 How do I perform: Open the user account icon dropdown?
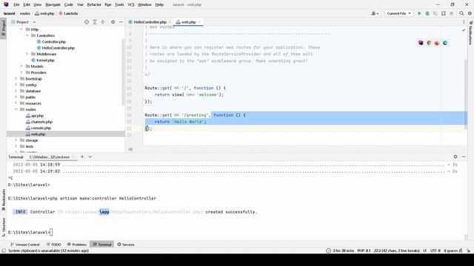375,13
